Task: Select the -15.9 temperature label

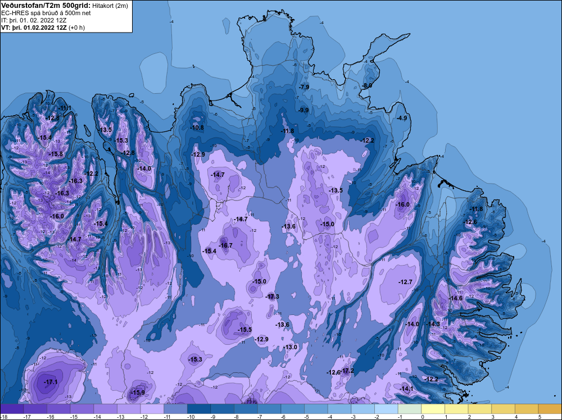Action: (138, 392)
